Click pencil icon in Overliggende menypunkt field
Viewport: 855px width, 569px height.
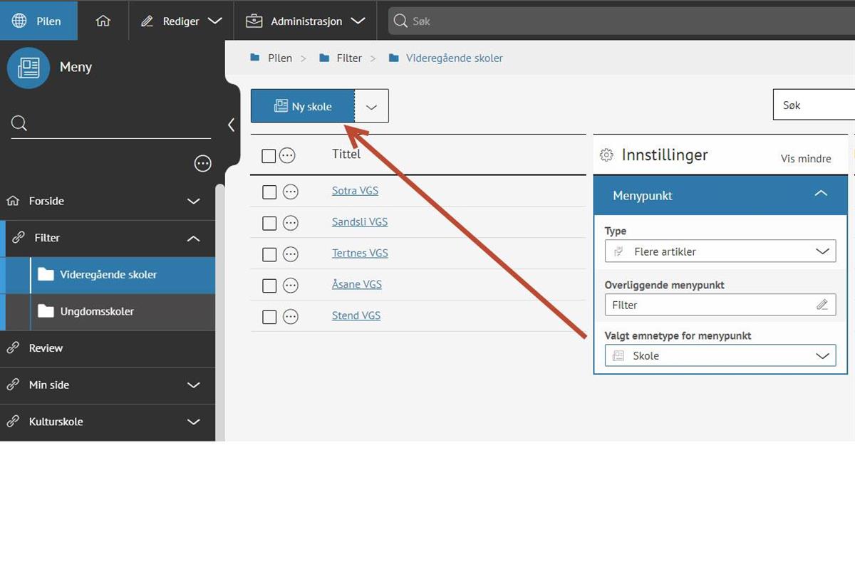822,305
